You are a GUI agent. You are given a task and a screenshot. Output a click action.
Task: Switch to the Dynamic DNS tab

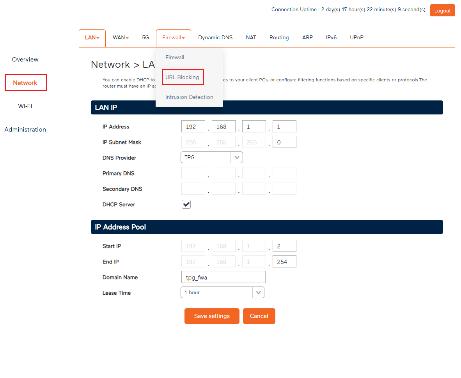point(215,37)
